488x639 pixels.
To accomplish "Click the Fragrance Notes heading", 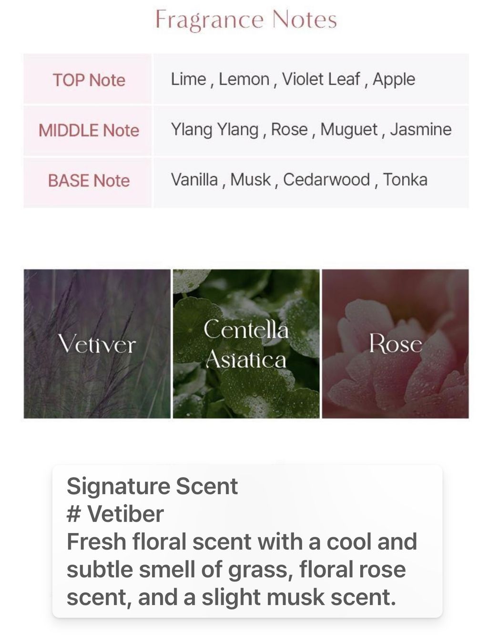I will [x=246, y=20].
